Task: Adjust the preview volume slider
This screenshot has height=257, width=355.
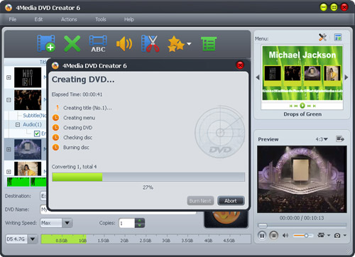Action: pyautogui.click(x=303, y=236)
